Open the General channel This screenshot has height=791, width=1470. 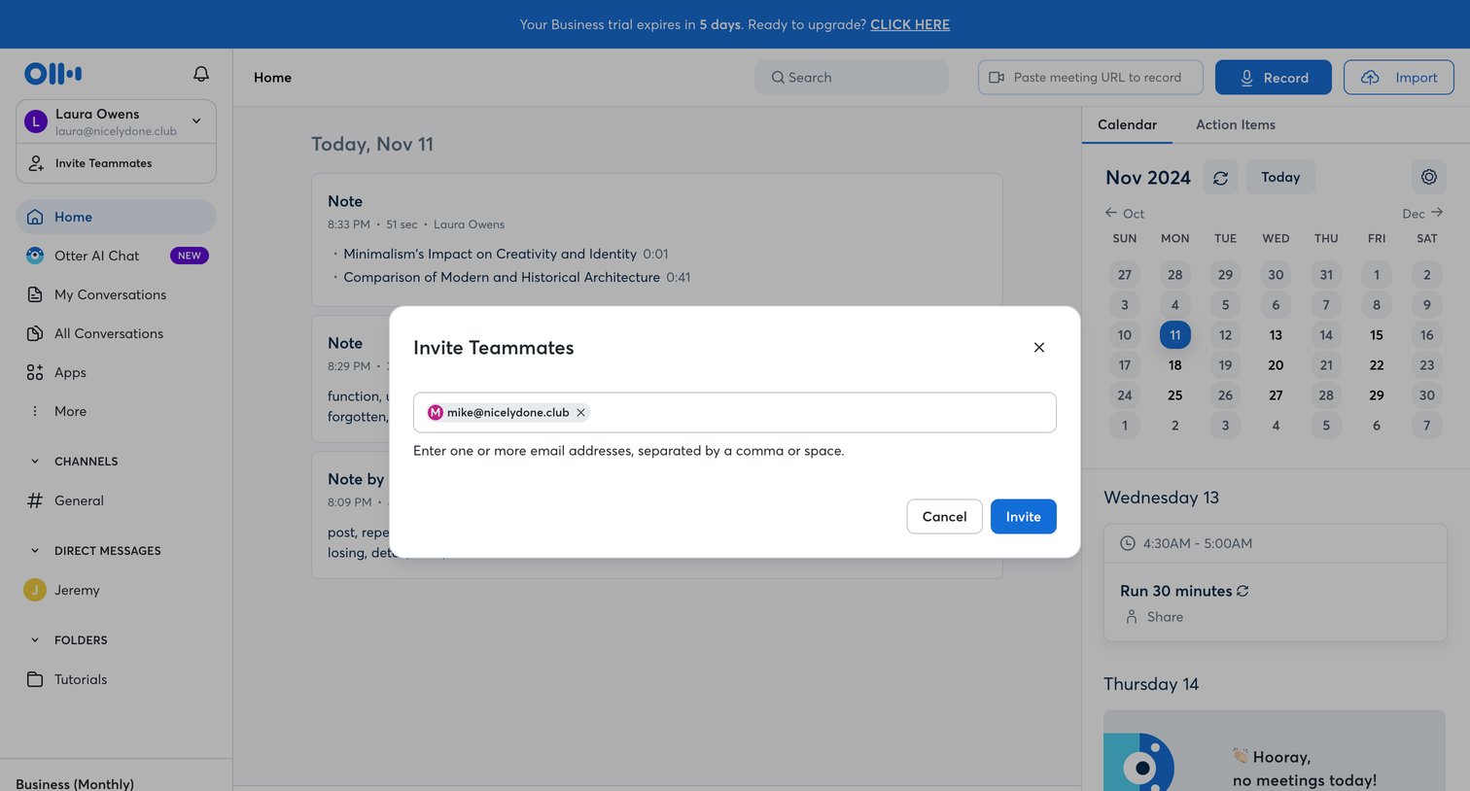tap(116, 500)
